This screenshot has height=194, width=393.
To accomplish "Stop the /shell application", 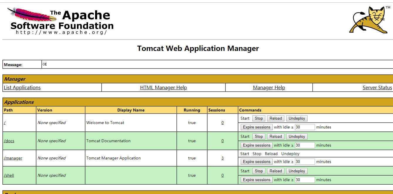I will [259, 171].
